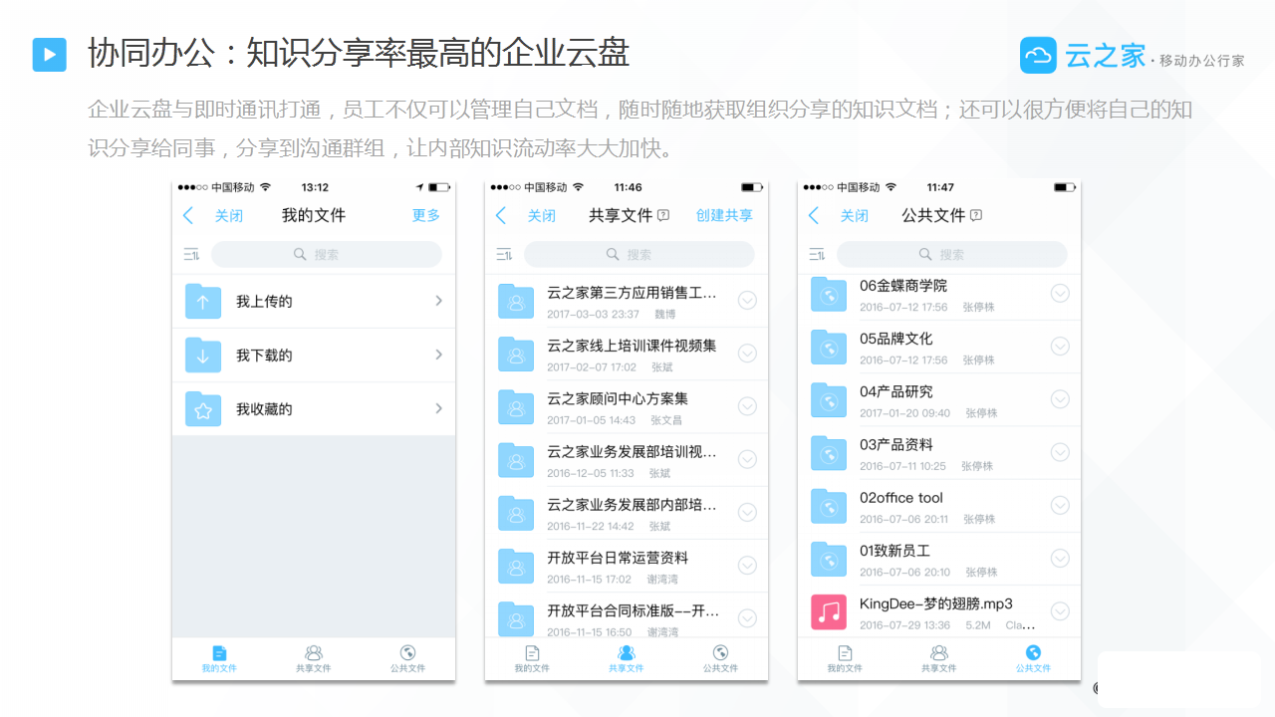Expand options for 云之家业务发展部内部培 folder
Viewport: 1275px width, 717px height.
click(747, 512)
